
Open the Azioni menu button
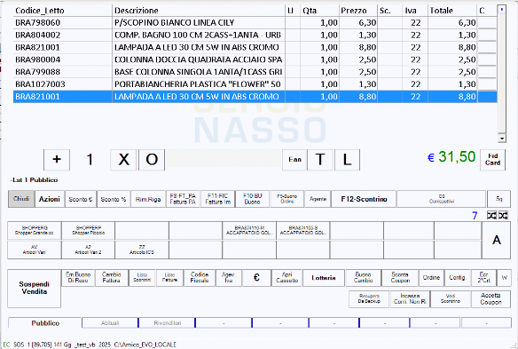[49, 199]
